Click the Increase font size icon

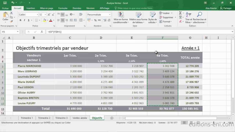(49, 14)
